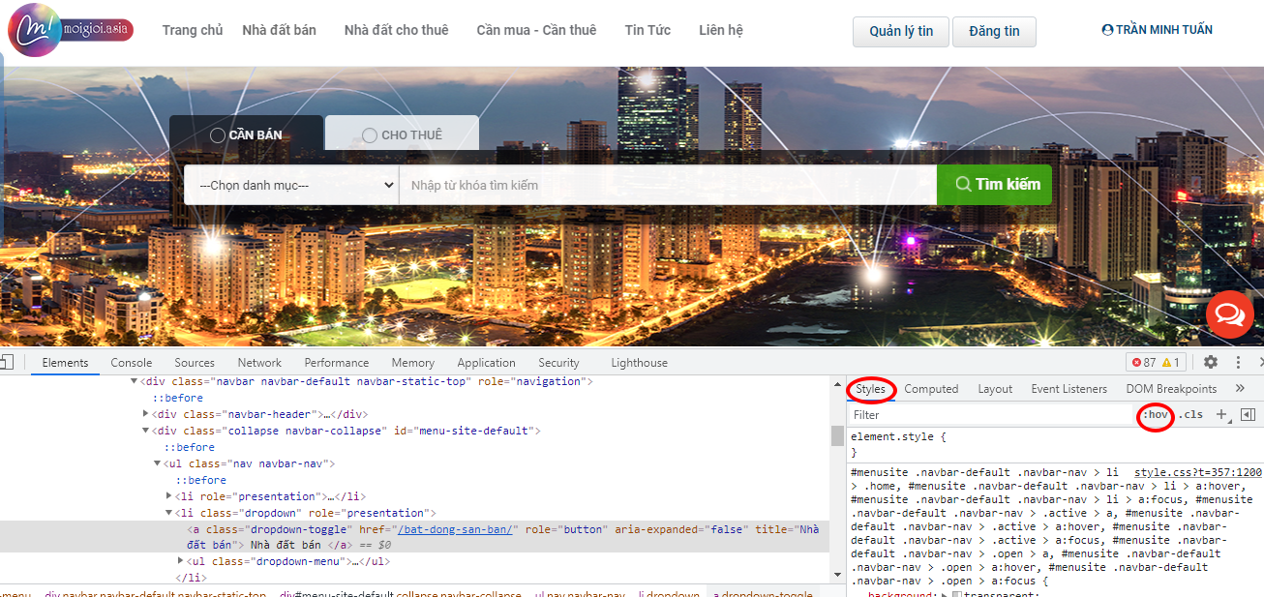Click the user icon beside TRẦN MINH TUẤN
The height and width of the screenshot is (597, 1264).
click(1107, 30)
